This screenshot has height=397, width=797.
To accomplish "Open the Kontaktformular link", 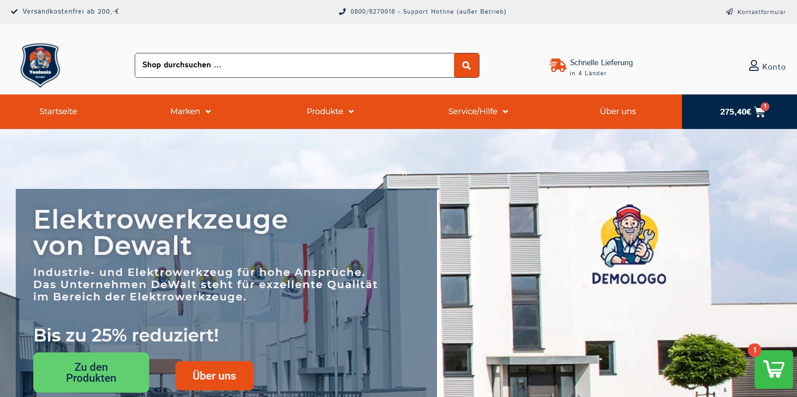I will tap(761, 12).
